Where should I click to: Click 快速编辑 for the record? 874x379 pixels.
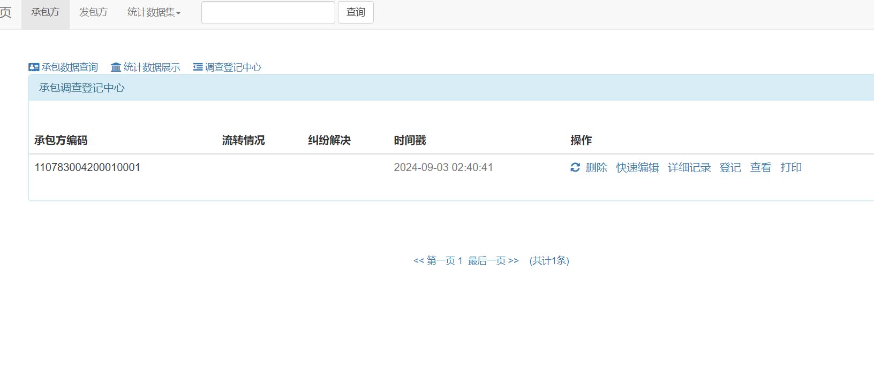click(x=637, y=167)
